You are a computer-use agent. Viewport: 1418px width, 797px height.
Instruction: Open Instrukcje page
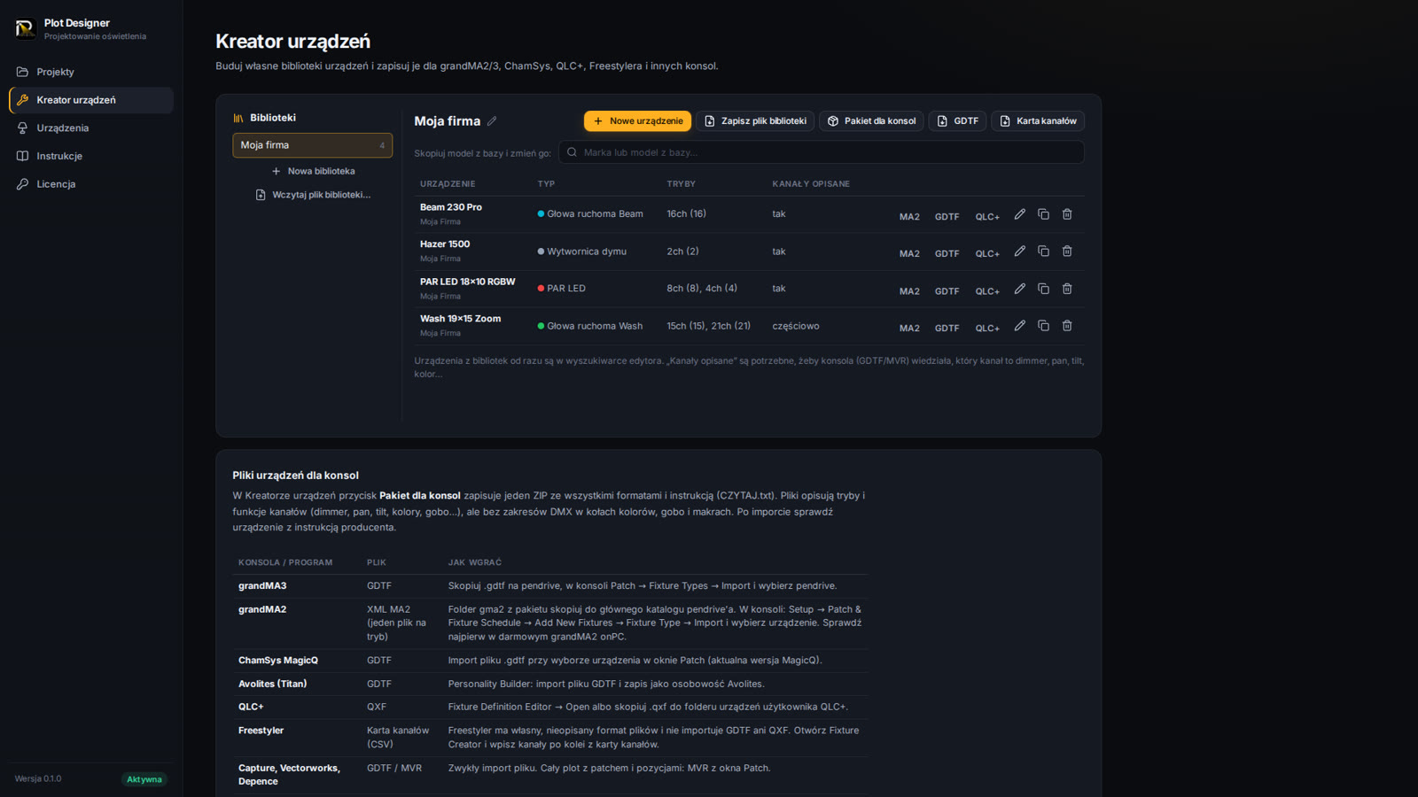point(90,156)
